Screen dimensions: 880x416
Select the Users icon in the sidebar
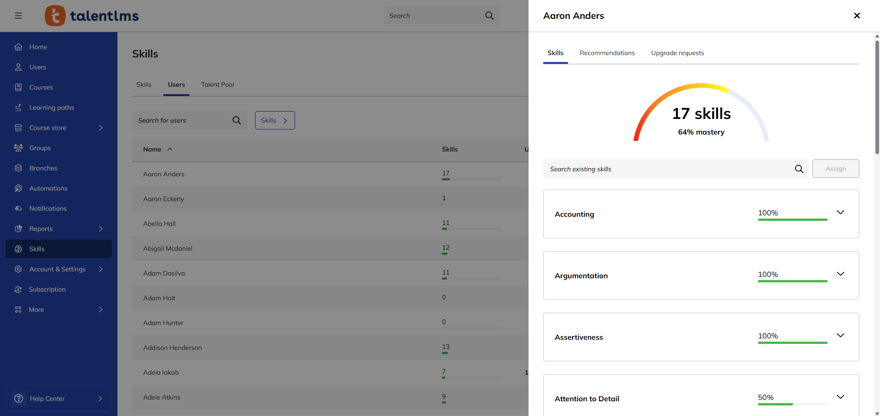coord(18,67)
